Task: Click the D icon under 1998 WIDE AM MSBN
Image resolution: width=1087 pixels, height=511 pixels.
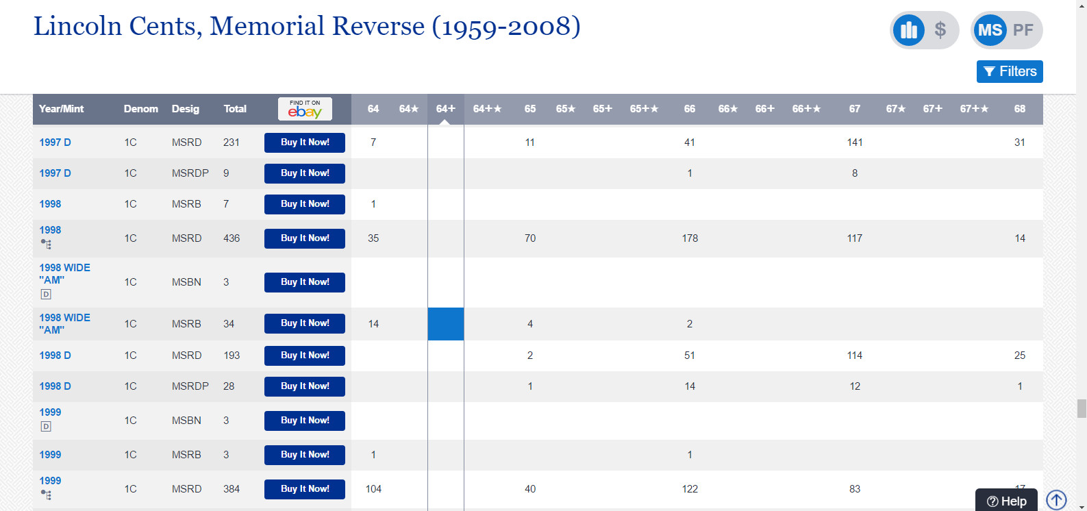Action: tap(46, 295)
